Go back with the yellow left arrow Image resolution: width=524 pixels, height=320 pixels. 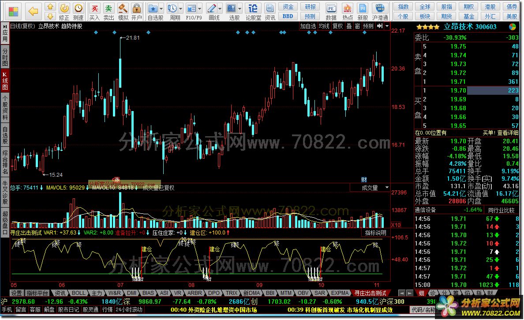[x=33, y=12]
